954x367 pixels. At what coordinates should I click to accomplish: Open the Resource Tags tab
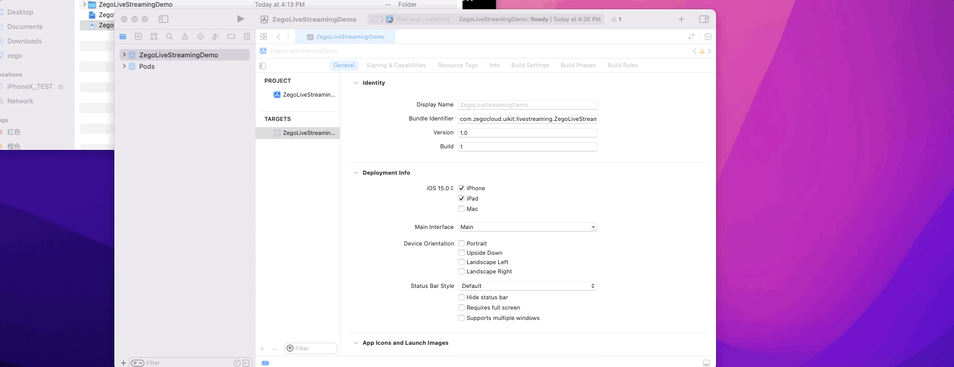click(457, 65)
